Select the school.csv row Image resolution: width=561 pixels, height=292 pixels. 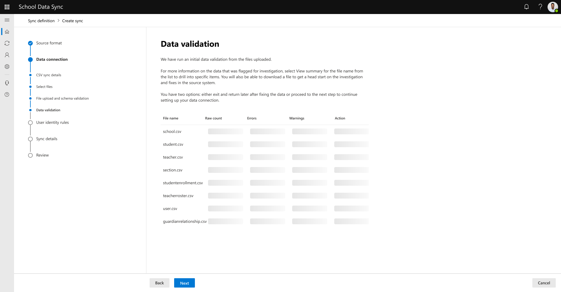pos(265,131)
